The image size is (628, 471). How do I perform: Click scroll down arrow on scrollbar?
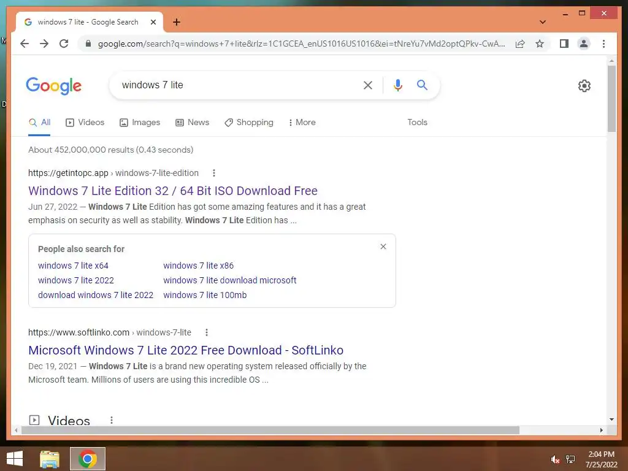(611, 419)
